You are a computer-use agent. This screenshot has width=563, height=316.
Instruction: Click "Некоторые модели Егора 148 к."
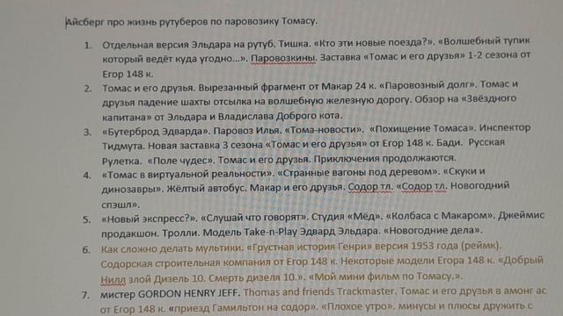(x=417, y=262)
